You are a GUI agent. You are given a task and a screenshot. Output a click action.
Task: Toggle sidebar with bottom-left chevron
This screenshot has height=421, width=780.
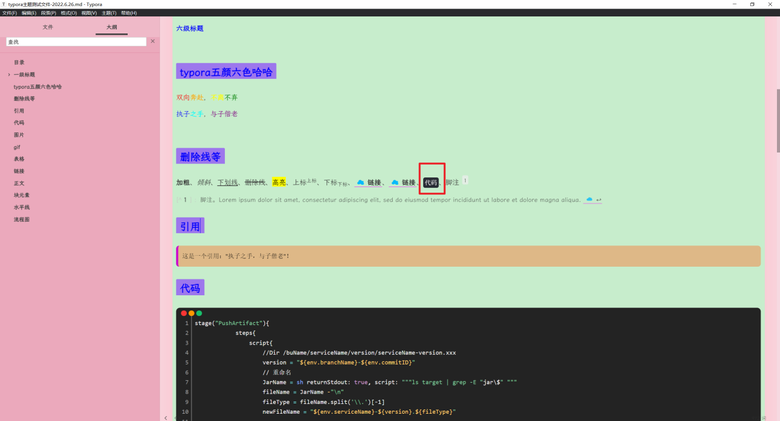tap(166, 417)
